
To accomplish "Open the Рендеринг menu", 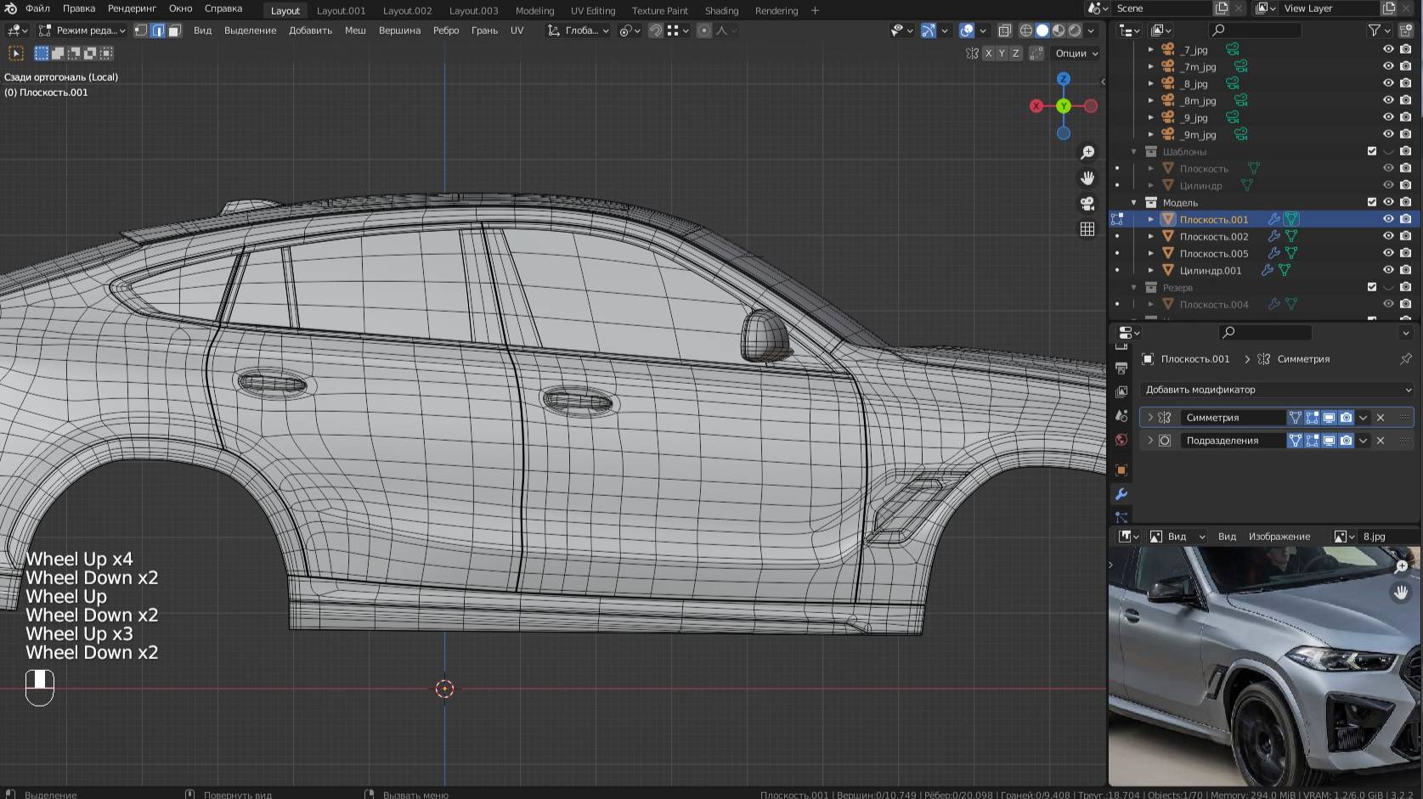I will pos(131,8).
